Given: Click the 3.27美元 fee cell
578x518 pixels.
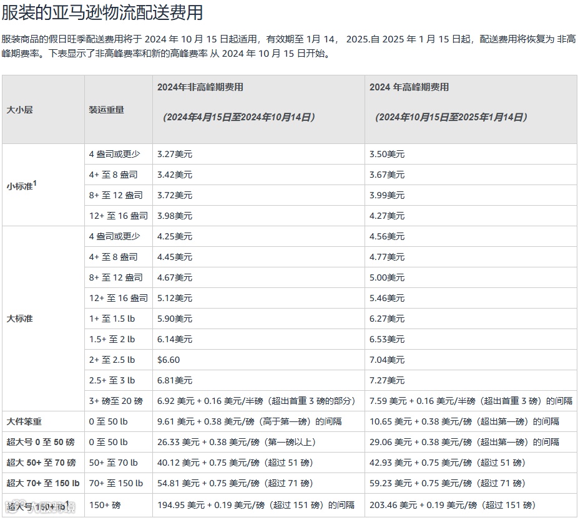Looking at the screenshot, I should point(259,154).
